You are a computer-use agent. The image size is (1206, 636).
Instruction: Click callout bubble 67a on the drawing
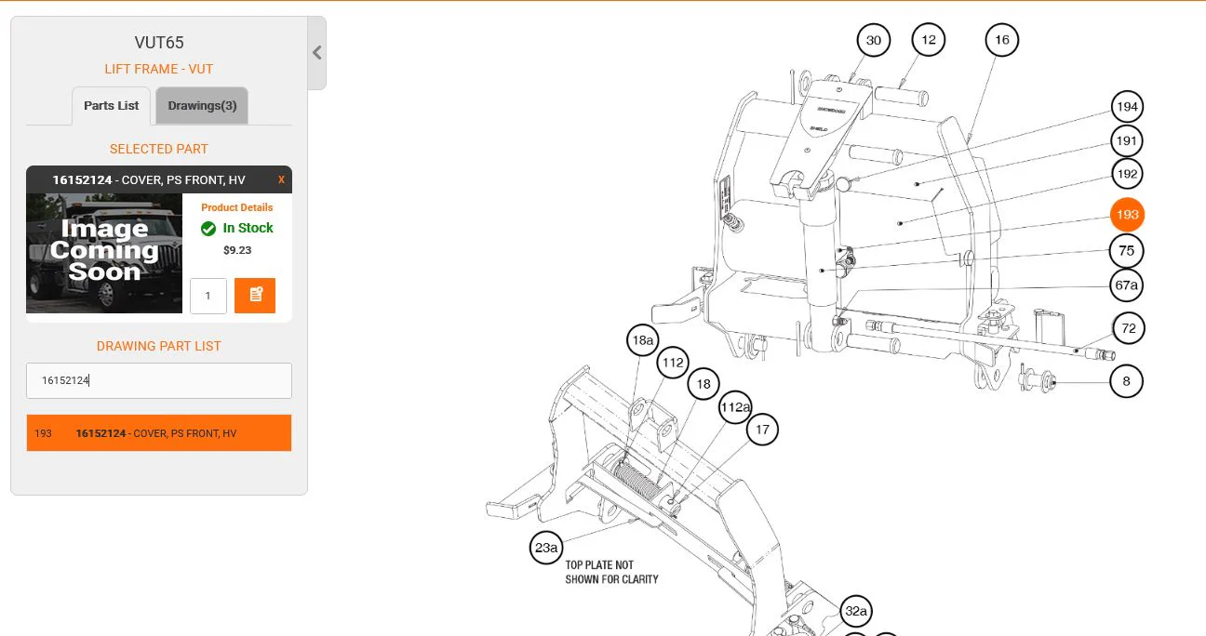pos(1127,285)
